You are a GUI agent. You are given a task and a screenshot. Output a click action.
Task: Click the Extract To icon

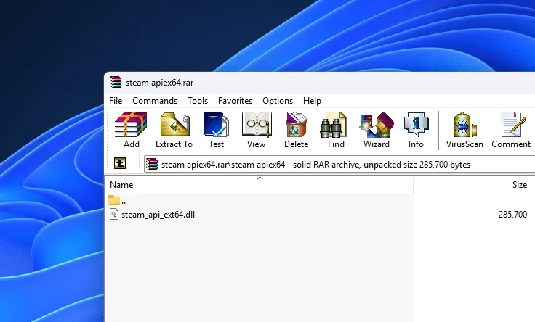click(174, 131)
